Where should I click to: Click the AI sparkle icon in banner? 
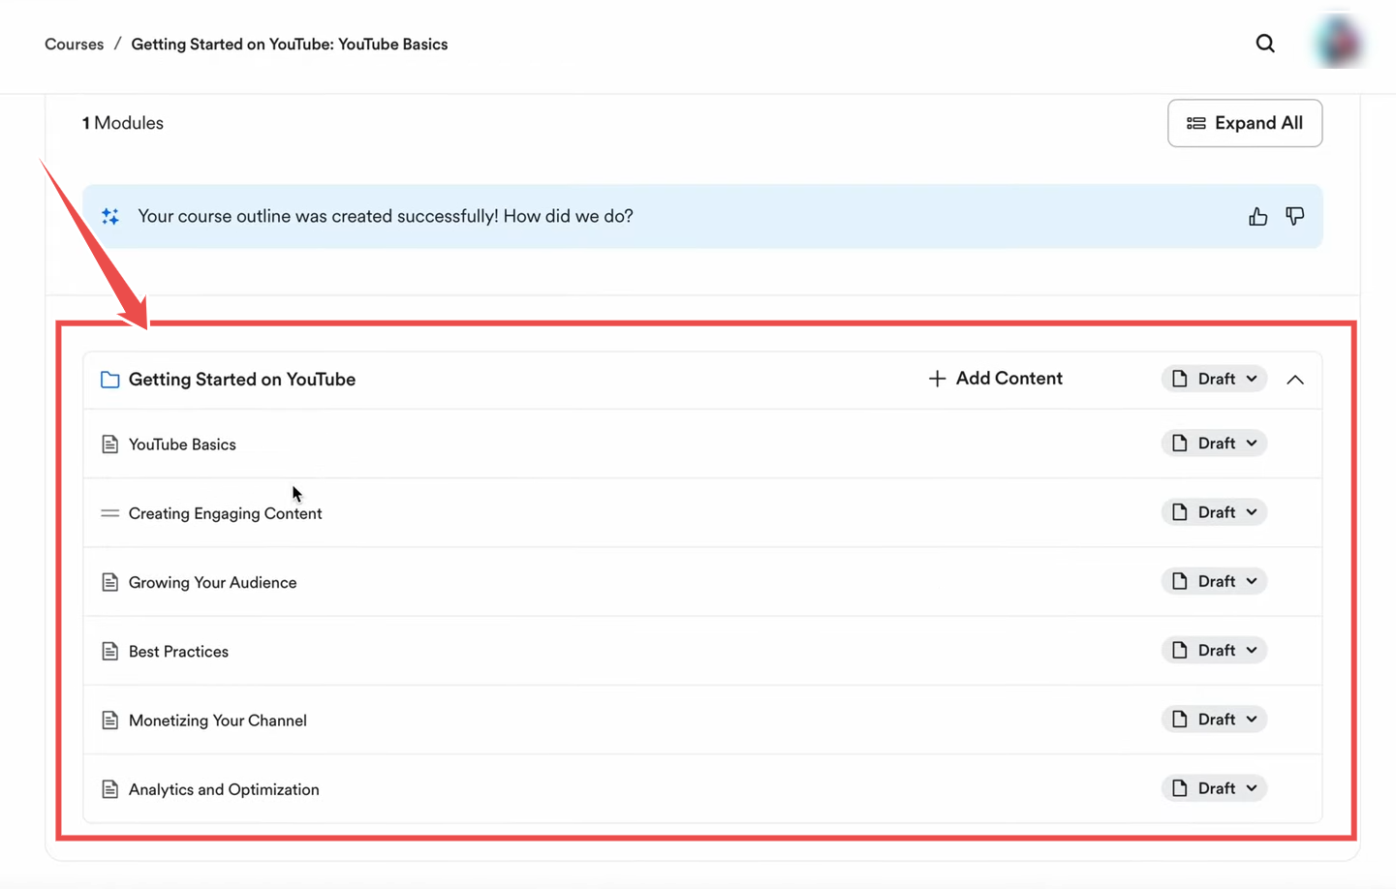pyautogui.click(x=110, y=217)
